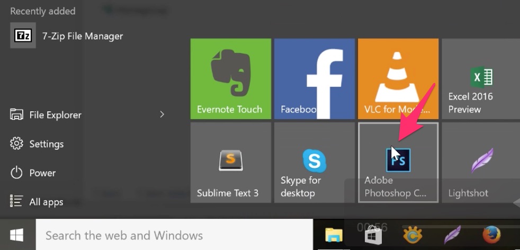
Task: Open 7-Zip File Manager from Recently added
Action: [x=66, y=36]
